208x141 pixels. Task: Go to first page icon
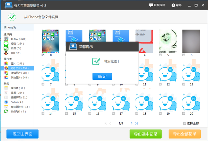[x=105, y=123]
